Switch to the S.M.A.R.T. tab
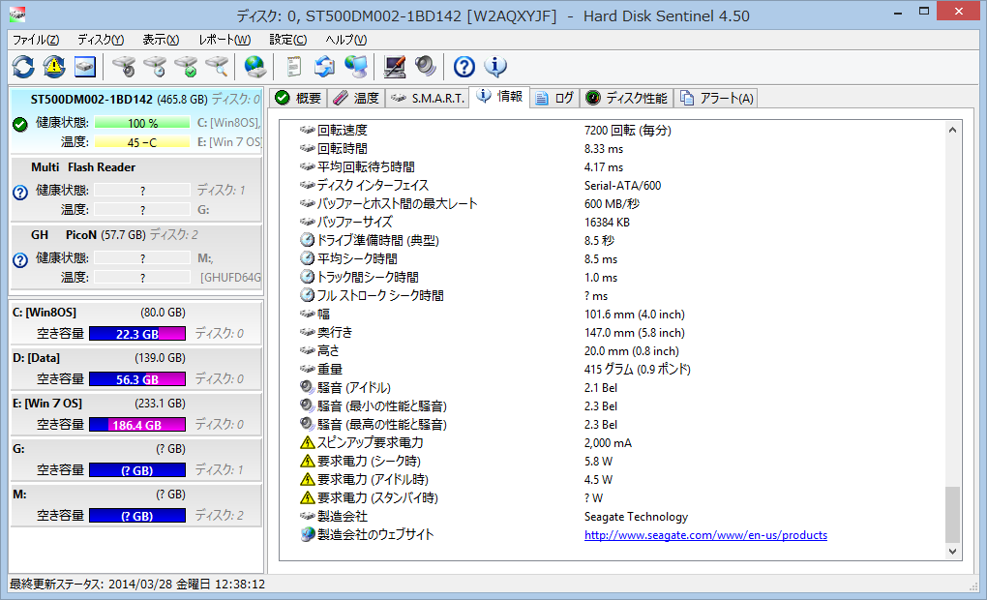Image resolution: width=987 pixels, height=600 pixels. (427, 98)
